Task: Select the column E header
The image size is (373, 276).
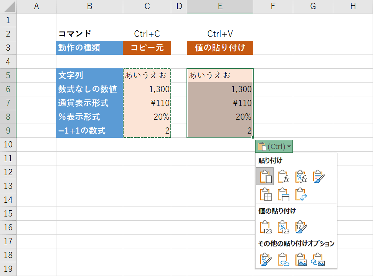Action: pos(220,6)
